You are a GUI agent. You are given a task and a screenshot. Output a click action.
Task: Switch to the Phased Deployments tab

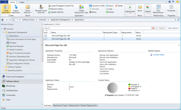[x=89, y=105]
